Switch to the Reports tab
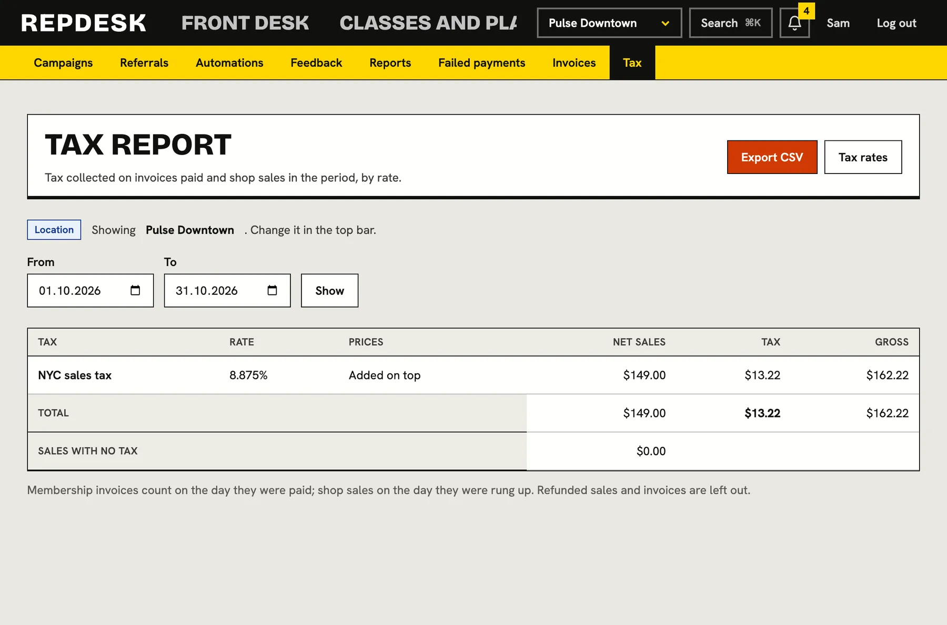947x625 pixels. point(390,63)
